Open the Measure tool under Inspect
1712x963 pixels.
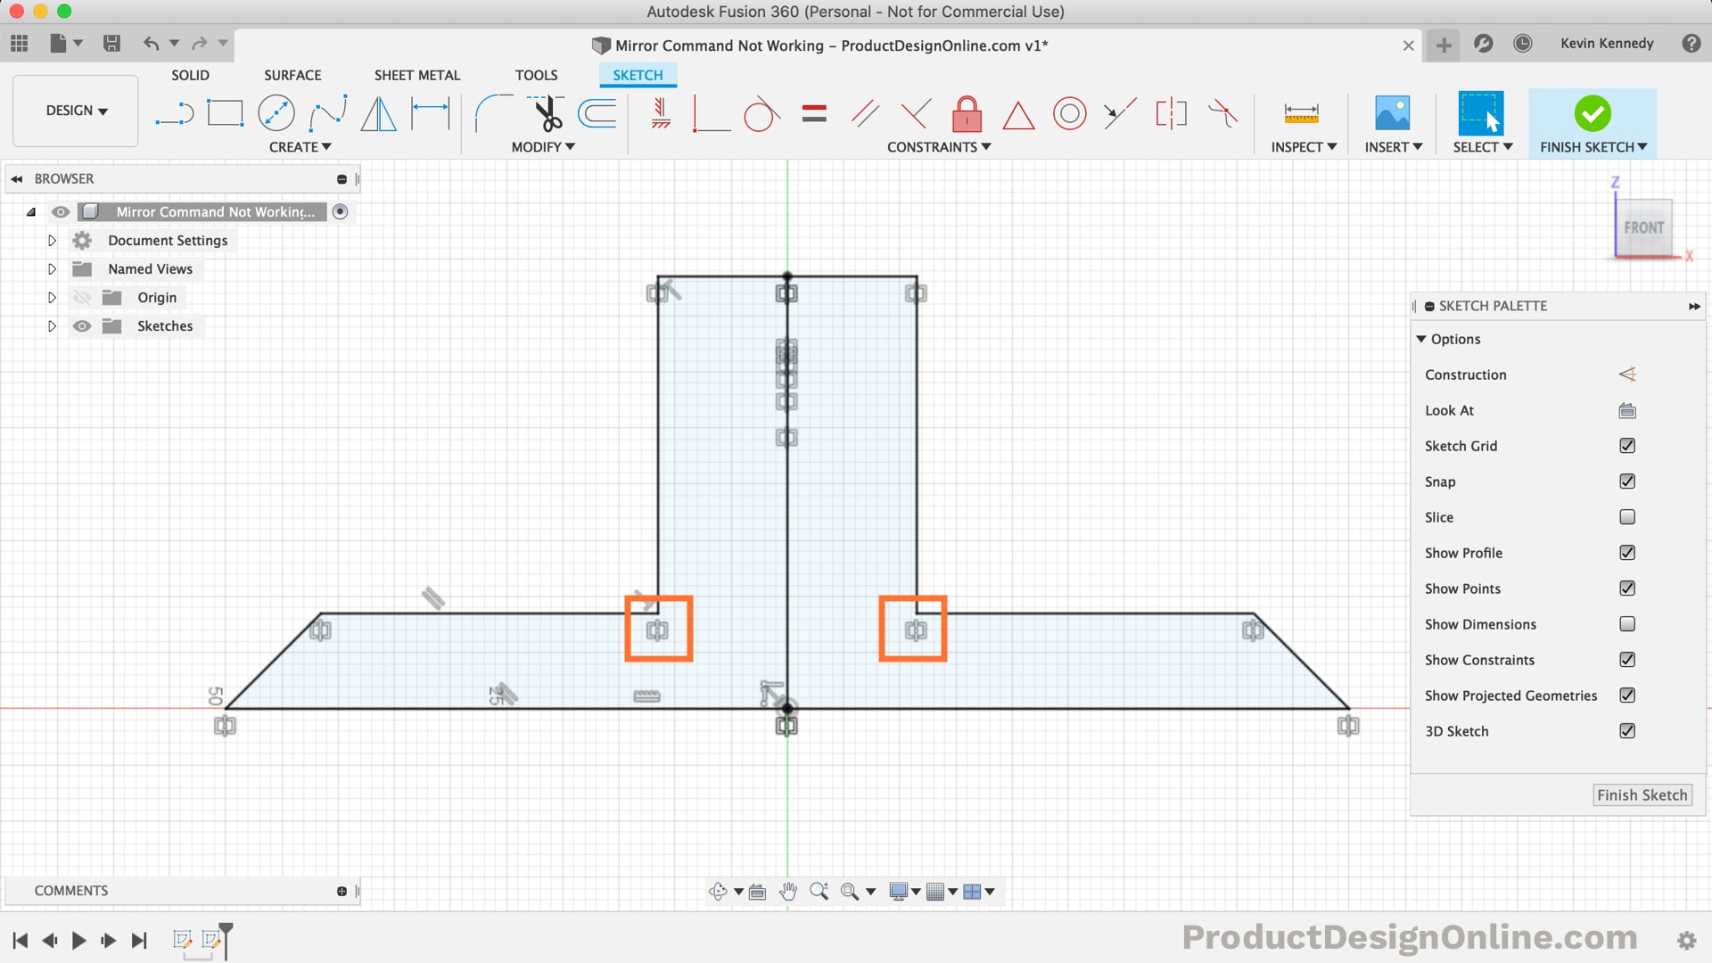pyautogui.click(x=1301, y=113)
